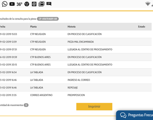Click LA TABLADA in the REPESAJE row
The width and height of the screenshot is (153, 120).
[x=36, y=88]
